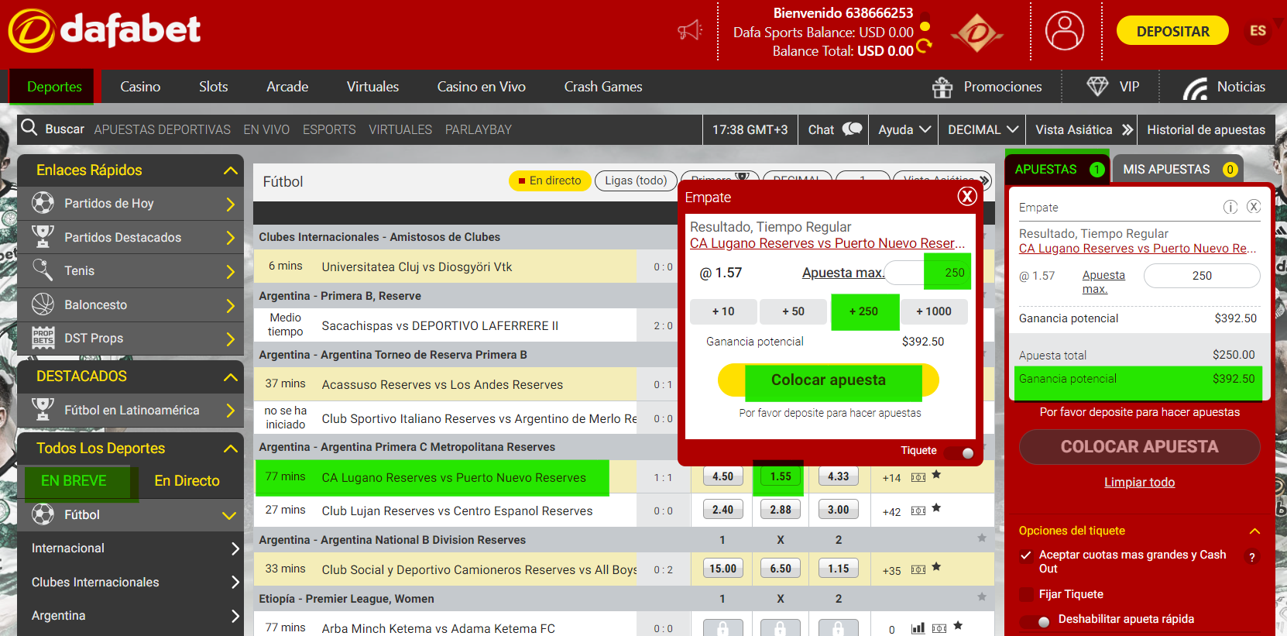Expand the Internacional category
Image resolution: width=1287 pixels, height=636 pixels.
[235, 548]
